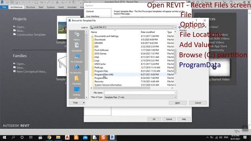Click Help in the Options dialog
Image resolution: width=251 pixels, height=141 pixels.
[x=184, y=119]
